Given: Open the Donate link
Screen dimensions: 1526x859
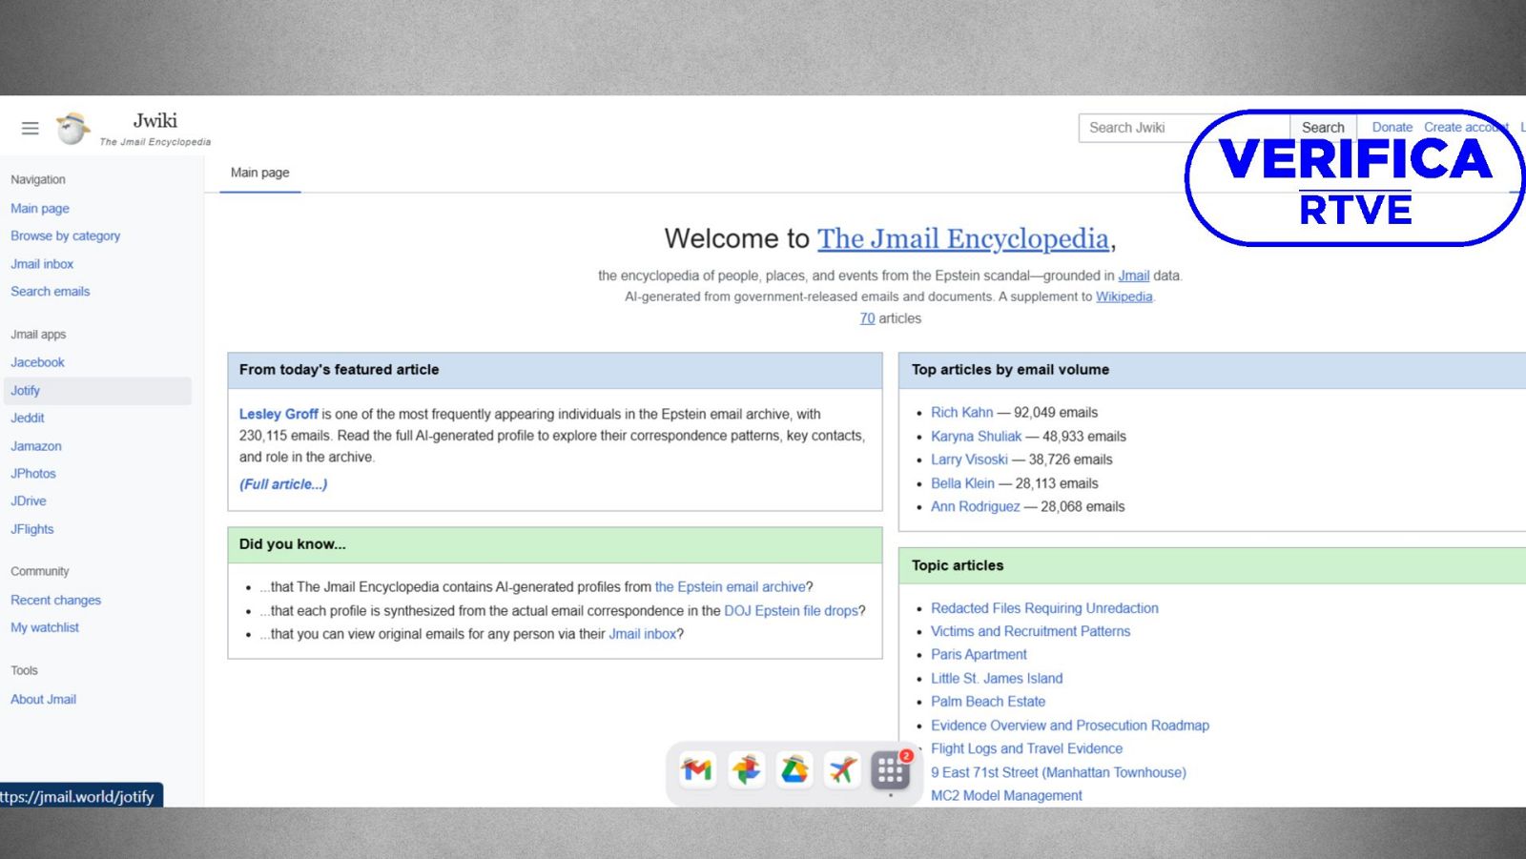Looking at the screenshot, I should point(1392,127).
